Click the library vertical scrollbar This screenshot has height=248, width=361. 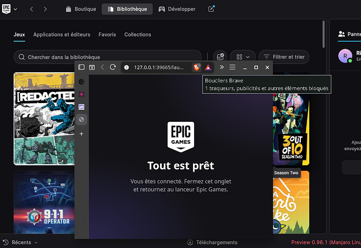click(x=323, y=34)
